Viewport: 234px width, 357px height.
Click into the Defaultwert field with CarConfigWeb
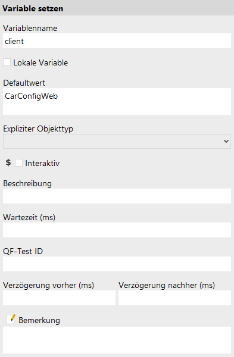point(117,102)
